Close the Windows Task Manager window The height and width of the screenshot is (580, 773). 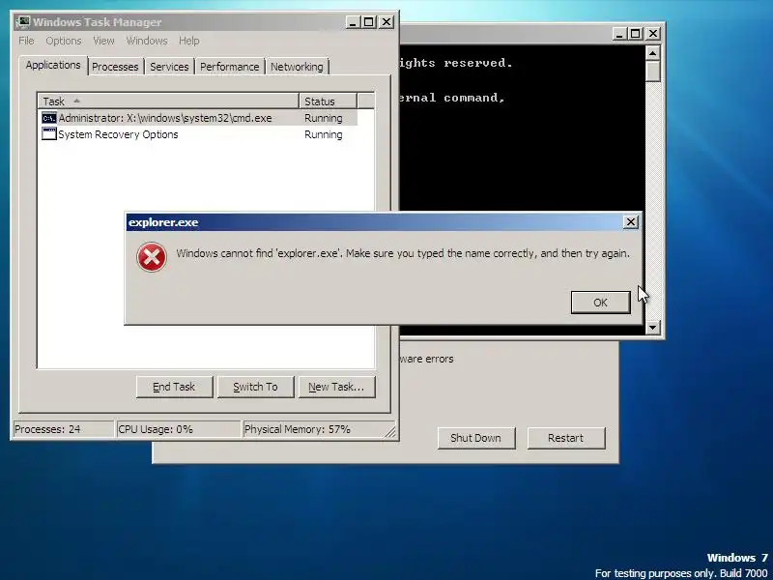(x=386, y=22)
